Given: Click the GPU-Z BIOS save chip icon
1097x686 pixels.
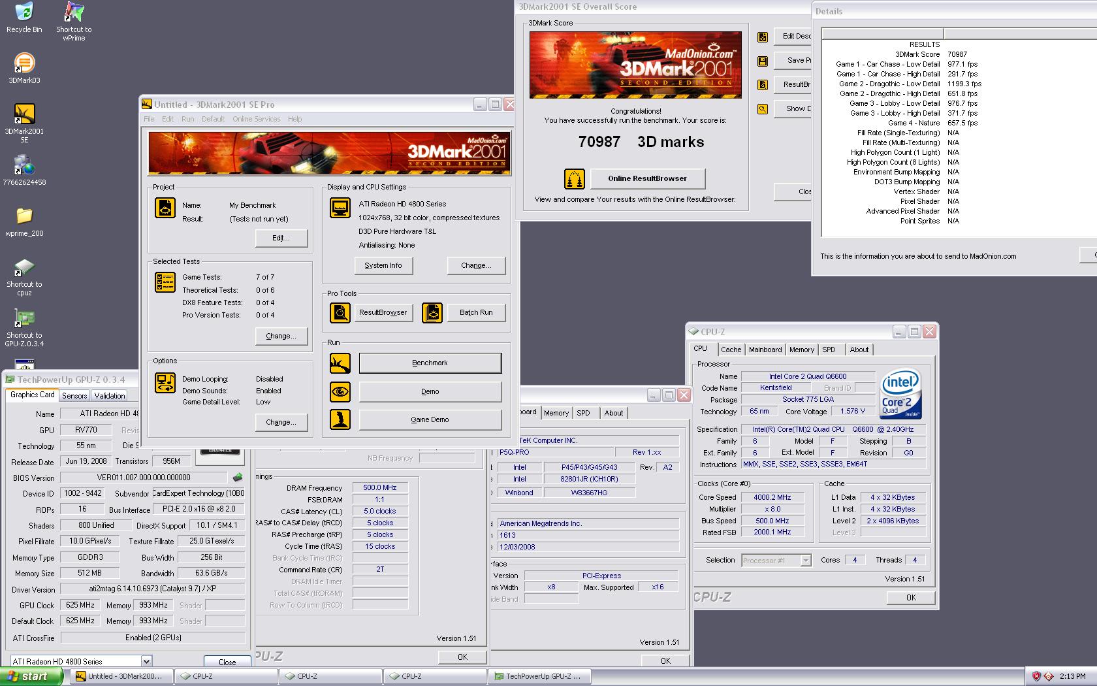Looking at the screenshot, I should coord(238,478).
